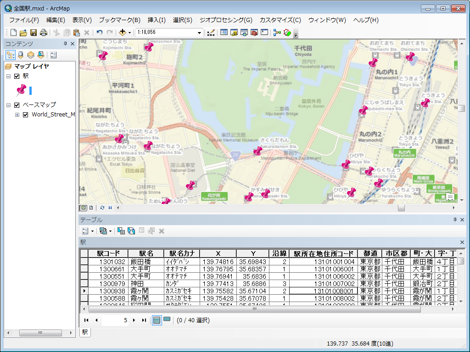The image size is (470, 352).
Task: Jump to the last table record
Action: pos(144,320)
